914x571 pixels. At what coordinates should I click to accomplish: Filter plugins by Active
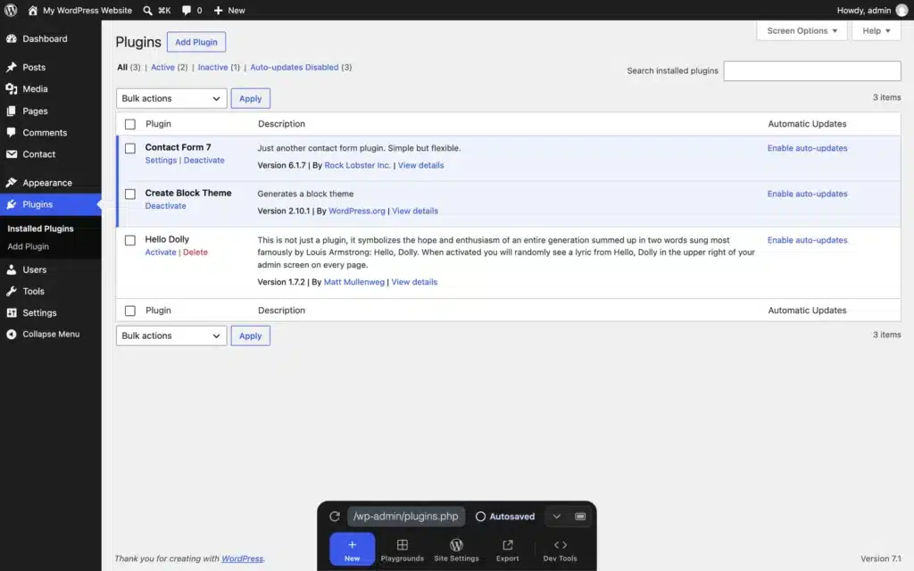[x=162, y=67]
